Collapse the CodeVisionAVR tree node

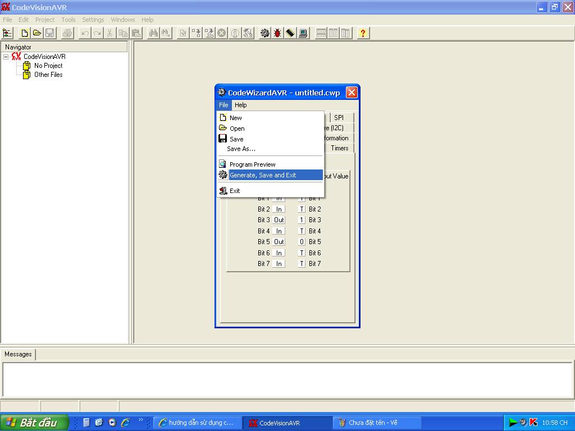click(6, 57)
